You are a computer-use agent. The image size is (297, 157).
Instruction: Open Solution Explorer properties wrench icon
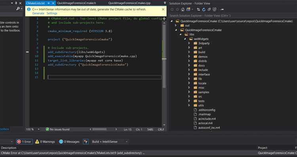[222, 9]
